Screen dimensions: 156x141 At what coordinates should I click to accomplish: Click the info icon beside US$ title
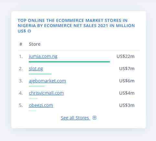coord(29,31)
